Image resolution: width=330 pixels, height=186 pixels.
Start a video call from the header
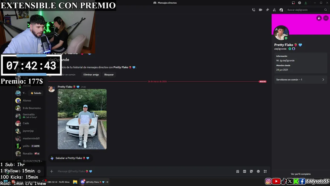click(x=261, y=10)
